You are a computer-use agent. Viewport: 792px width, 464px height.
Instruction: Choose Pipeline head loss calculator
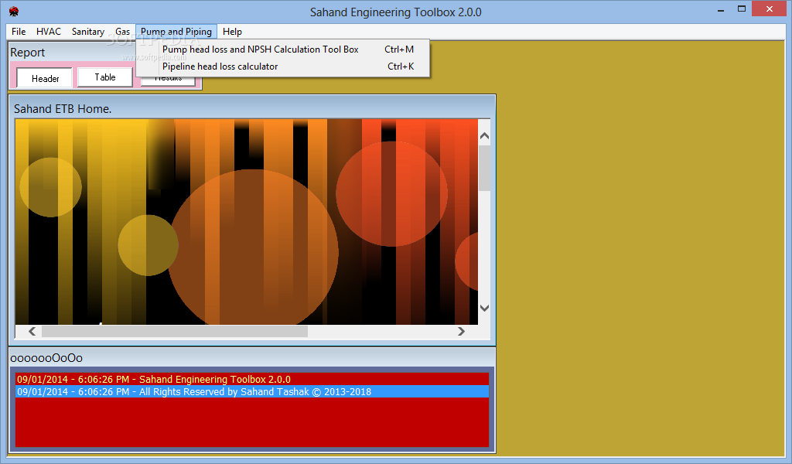point(283,67)
